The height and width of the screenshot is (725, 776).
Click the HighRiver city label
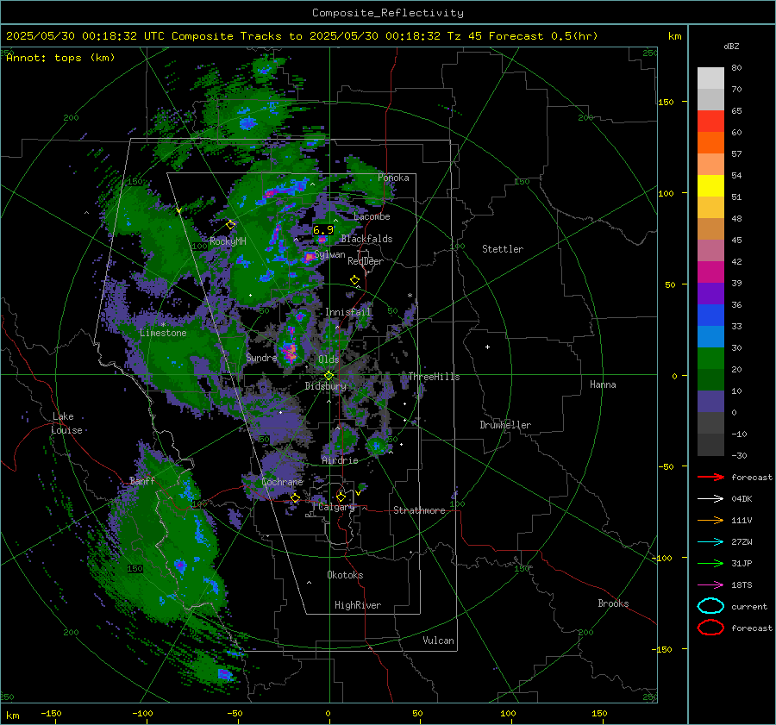[x=358, y=605]
